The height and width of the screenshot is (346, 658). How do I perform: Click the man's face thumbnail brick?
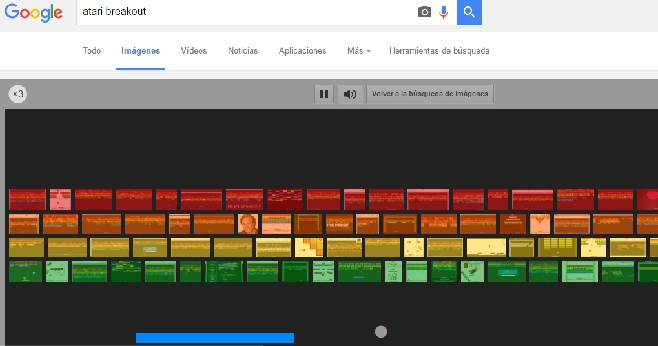[248, 223]
